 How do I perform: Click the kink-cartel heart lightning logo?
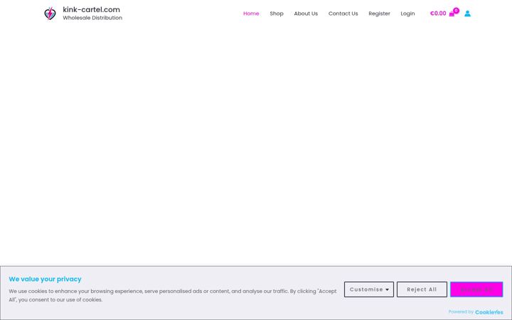tap(50, 14)
